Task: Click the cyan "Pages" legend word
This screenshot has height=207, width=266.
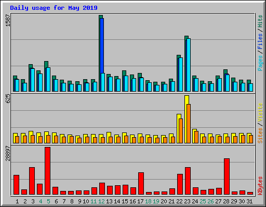Action: 260,63
